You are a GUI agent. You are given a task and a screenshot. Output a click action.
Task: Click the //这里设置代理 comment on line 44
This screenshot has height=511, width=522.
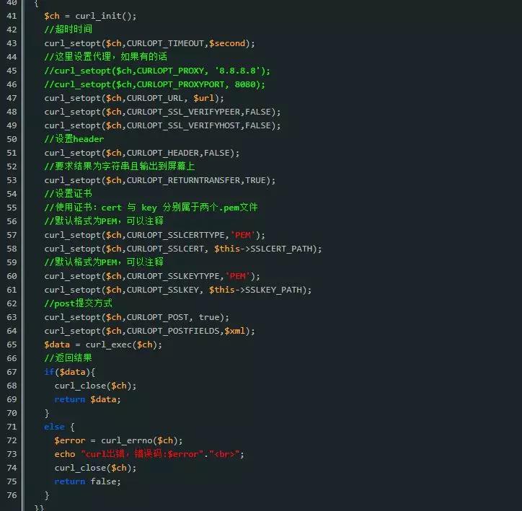105,56
